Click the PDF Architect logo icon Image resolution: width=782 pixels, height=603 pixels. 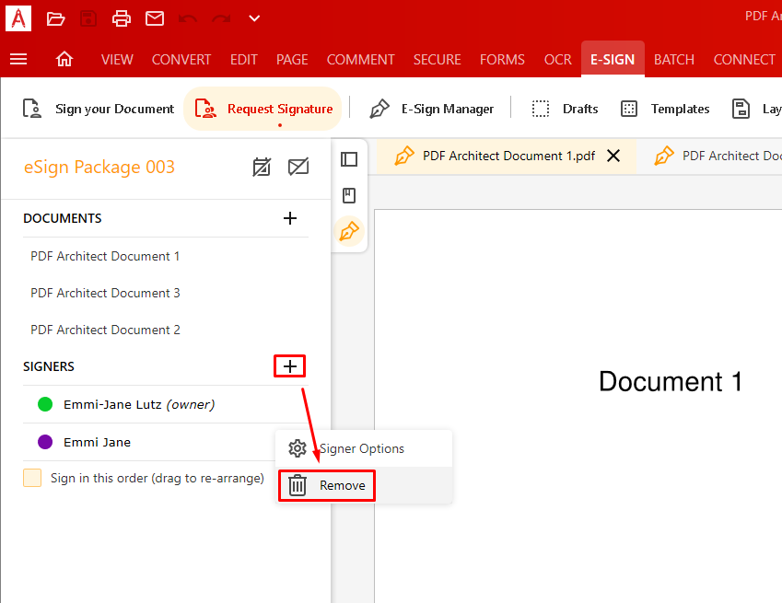tap(18, 18)
